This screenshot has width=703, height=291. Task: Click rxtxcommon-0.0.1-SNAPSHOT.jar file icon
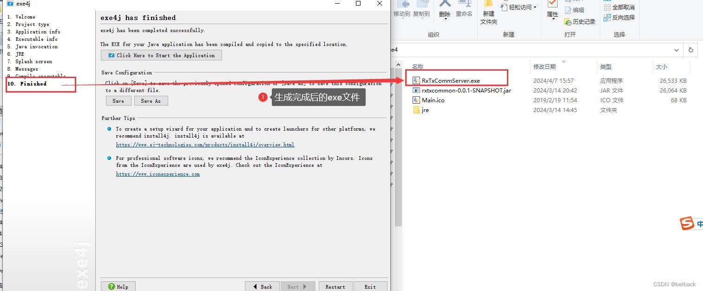(416, 90)
